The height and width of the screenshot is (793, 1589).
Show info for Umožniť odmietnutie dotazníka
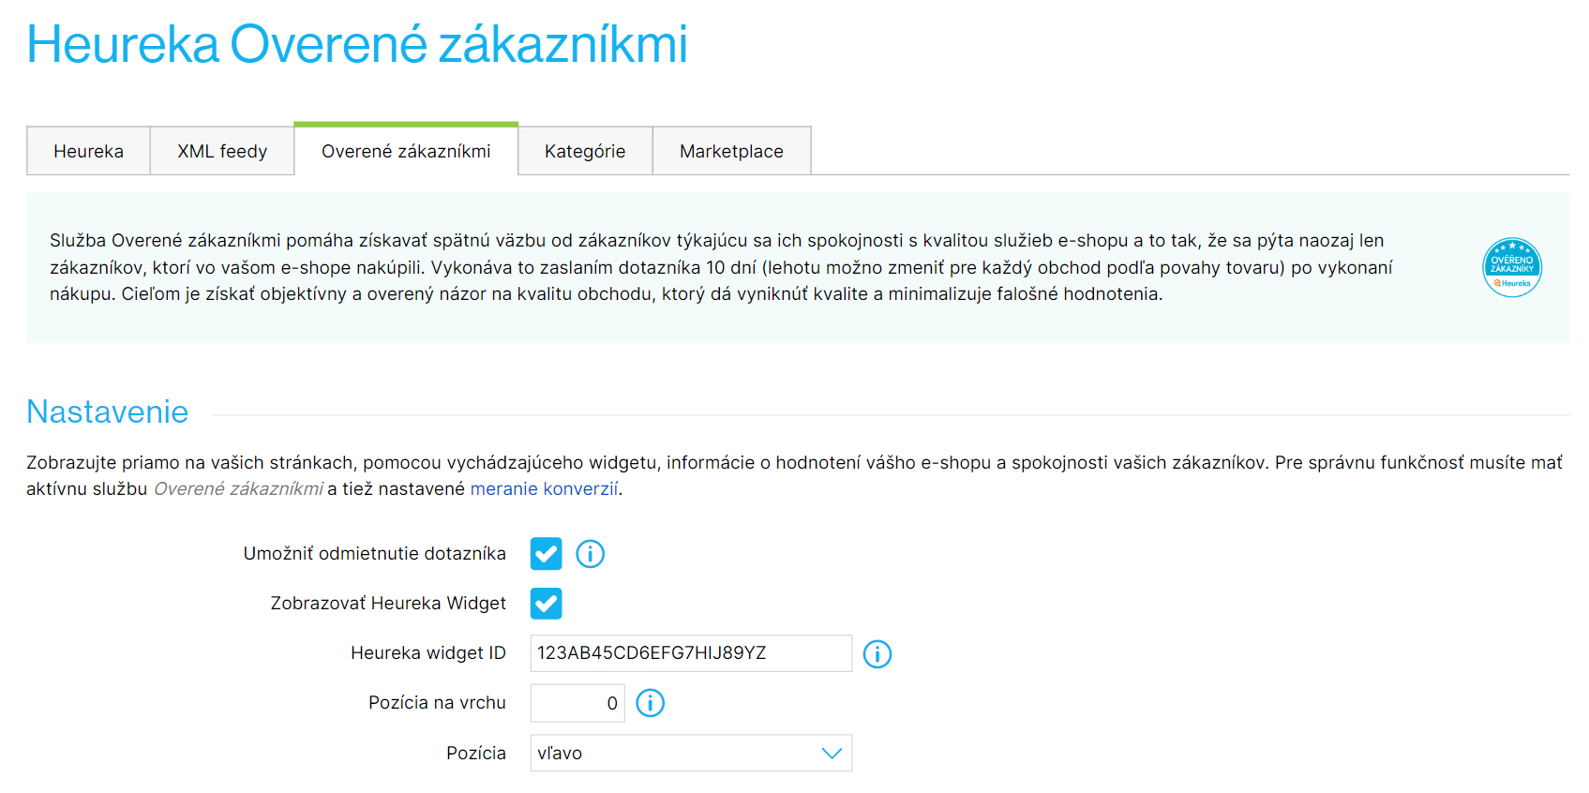tap(590, 554)
